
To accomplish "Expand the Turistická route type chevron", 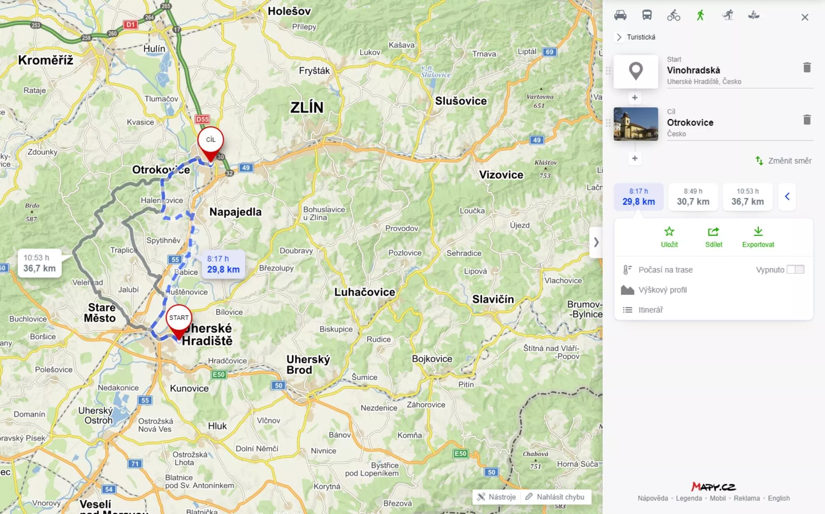I will coord(619,37).
